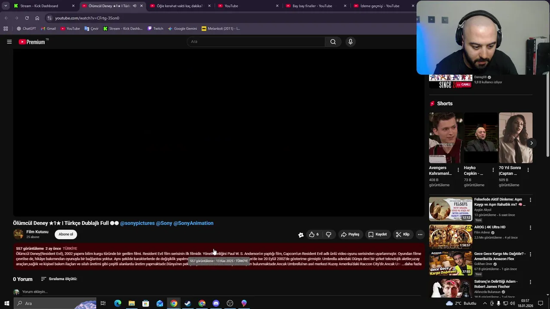550x309 pixels.
Task: Open Discord from the taskbar
Action: (x=216, y=303)
